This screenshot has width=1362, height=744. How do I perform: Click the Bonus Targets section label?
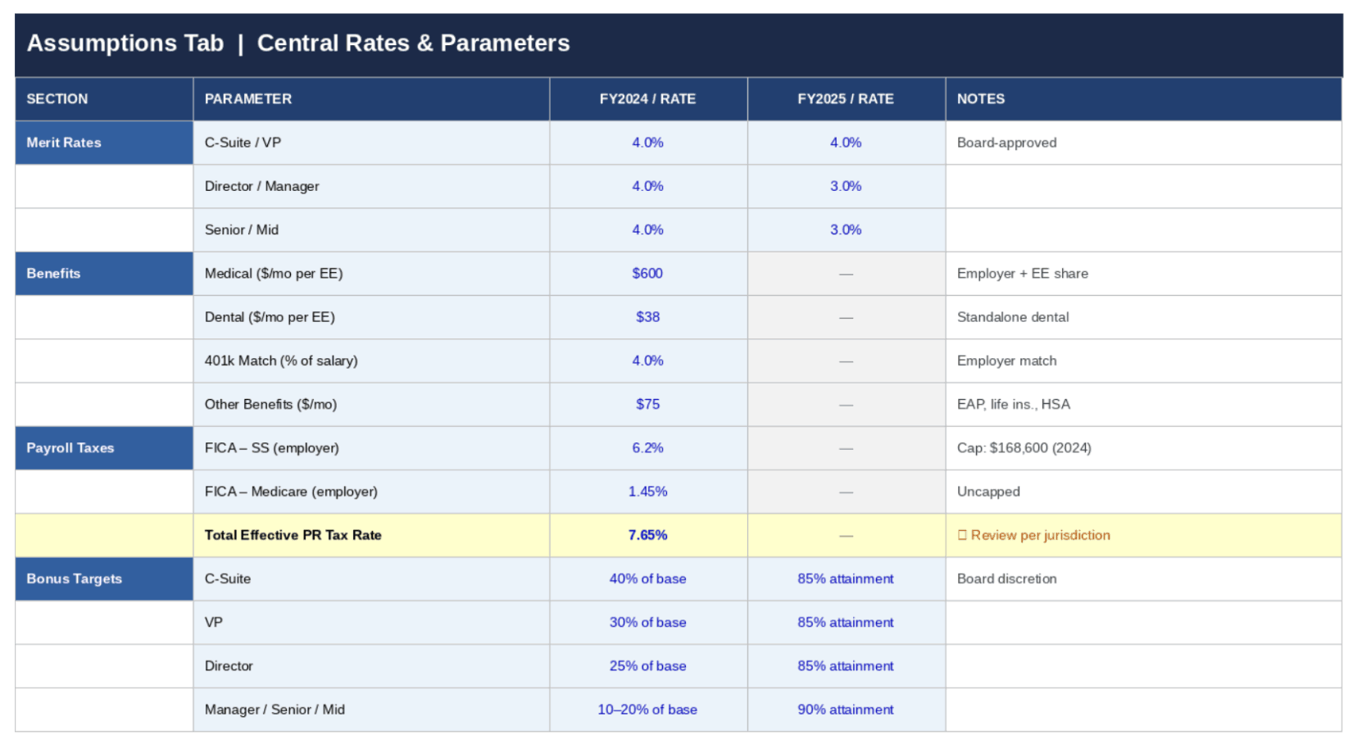[x=74, y=578]
